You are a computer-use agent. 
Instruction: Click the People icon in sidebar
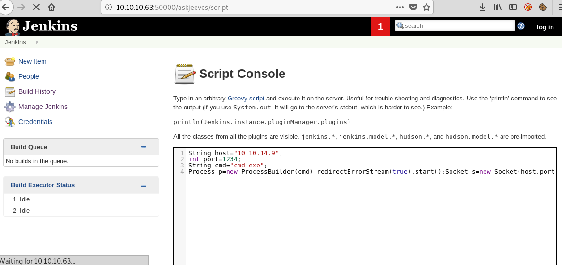[9, 76]
